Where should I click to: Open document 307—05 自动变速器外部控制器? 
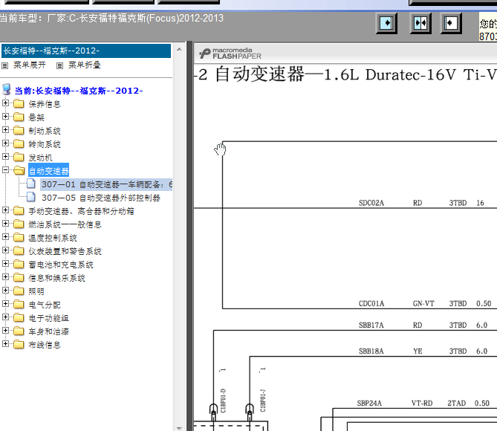click(x=101, y=198)
